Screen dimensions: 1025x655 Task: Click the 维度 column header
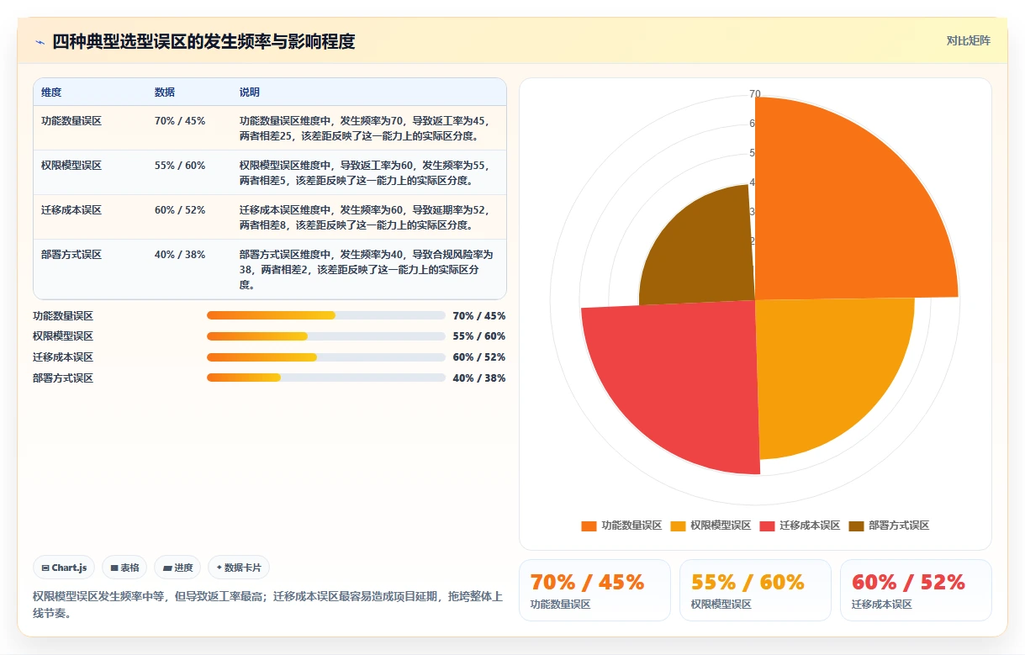coord(51,92)
